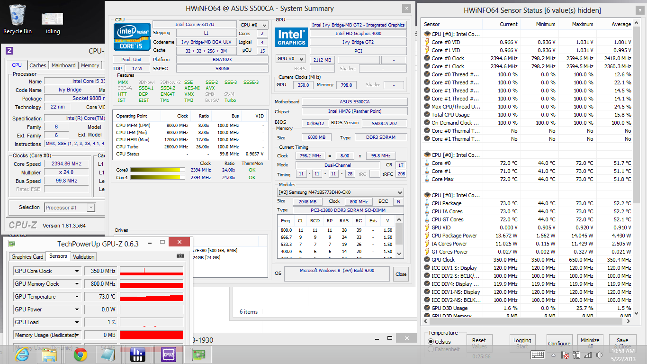
Task: Open the GPU Temperature sensor dropdown
Action: [47, 297]
